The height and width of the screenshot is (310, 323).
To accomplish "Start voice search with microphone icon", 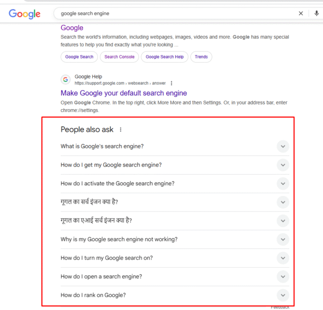I will click(316, 14).
